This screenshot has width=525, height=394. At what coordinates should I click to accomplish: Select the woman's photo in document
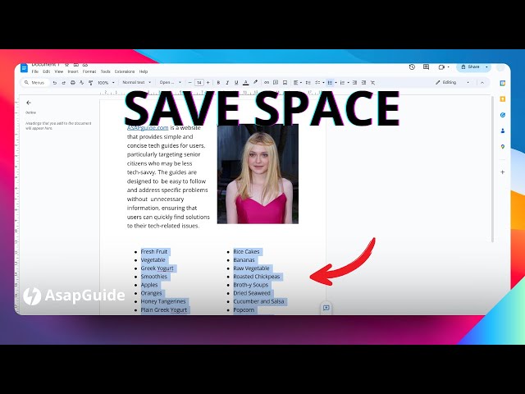pyautogui.click(x=258, y=173)
